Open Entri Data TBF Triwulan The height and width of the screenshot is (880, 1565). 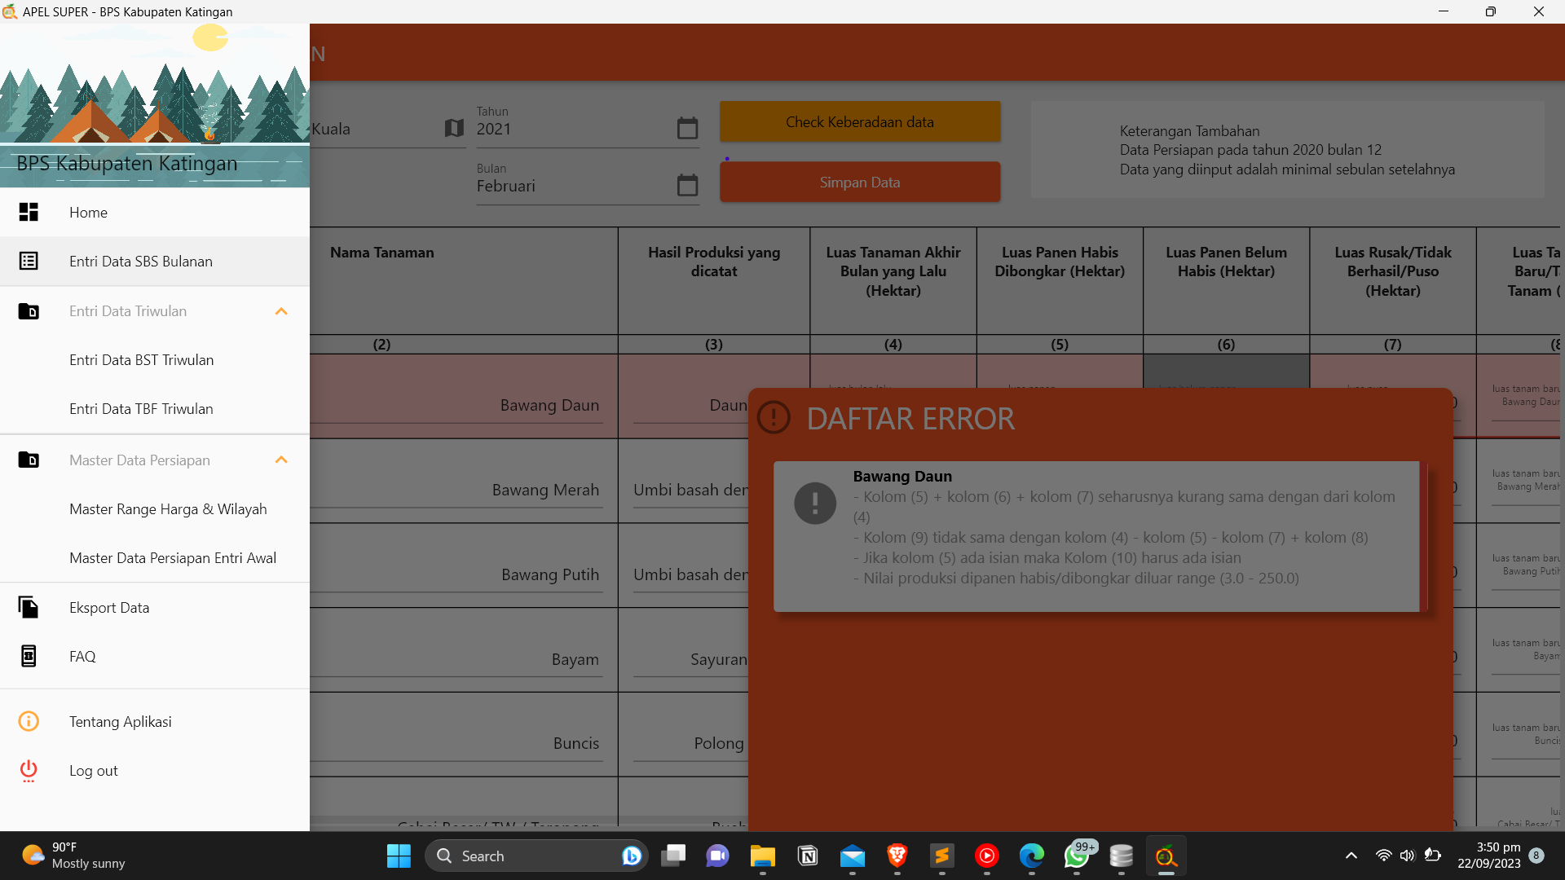tap(141, 409)
